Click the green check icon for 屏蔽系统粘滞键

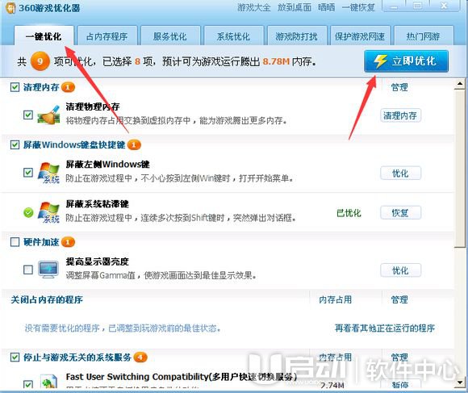pos(28,213)
